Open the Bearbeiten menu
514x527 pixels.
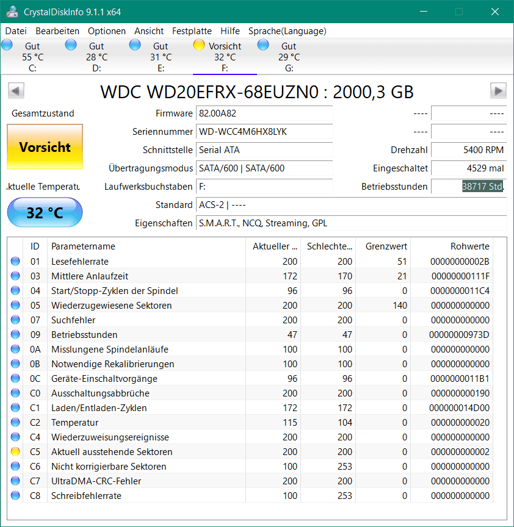[x=57, y=31]
